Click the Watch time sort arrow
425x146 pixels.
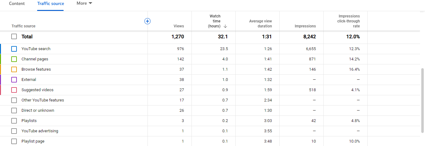pos(225,26)
